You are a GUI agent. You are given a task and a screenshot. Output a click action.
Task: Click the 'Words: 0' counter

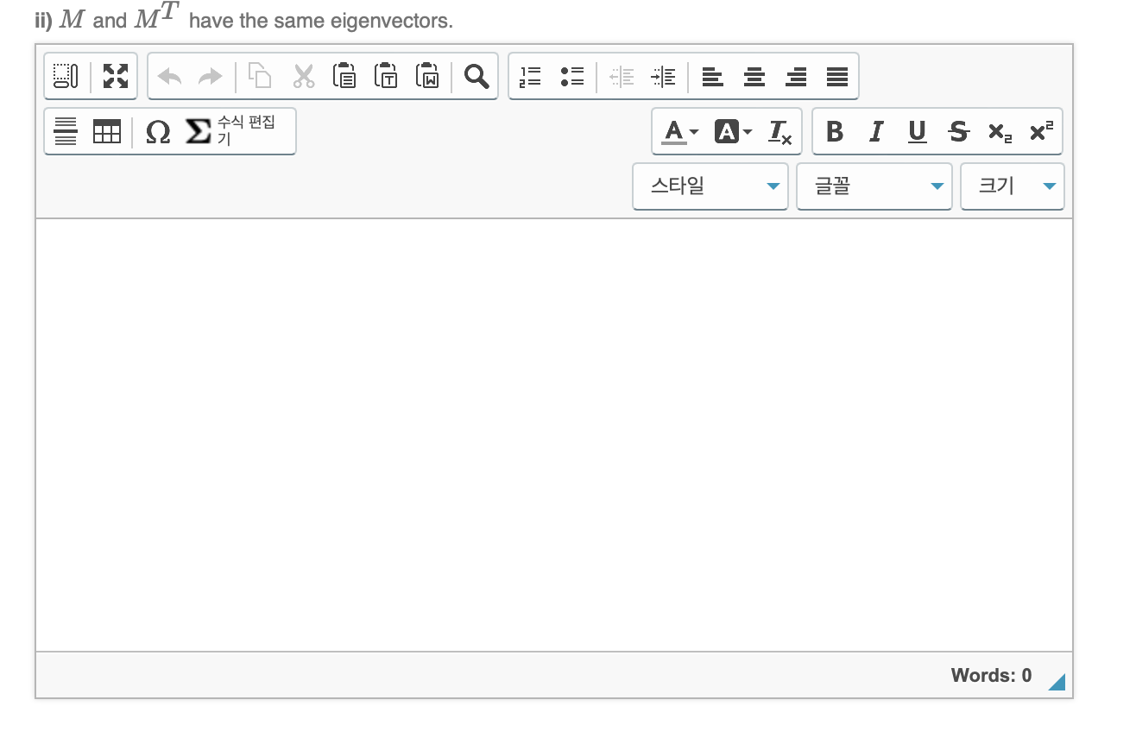[x=991, y=676]
